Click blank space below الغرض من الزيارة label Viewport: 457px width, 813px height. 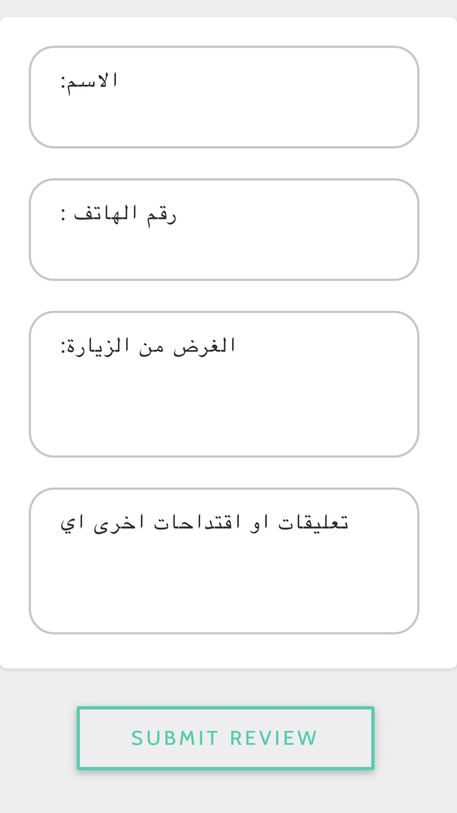click(x=224, y=412)
